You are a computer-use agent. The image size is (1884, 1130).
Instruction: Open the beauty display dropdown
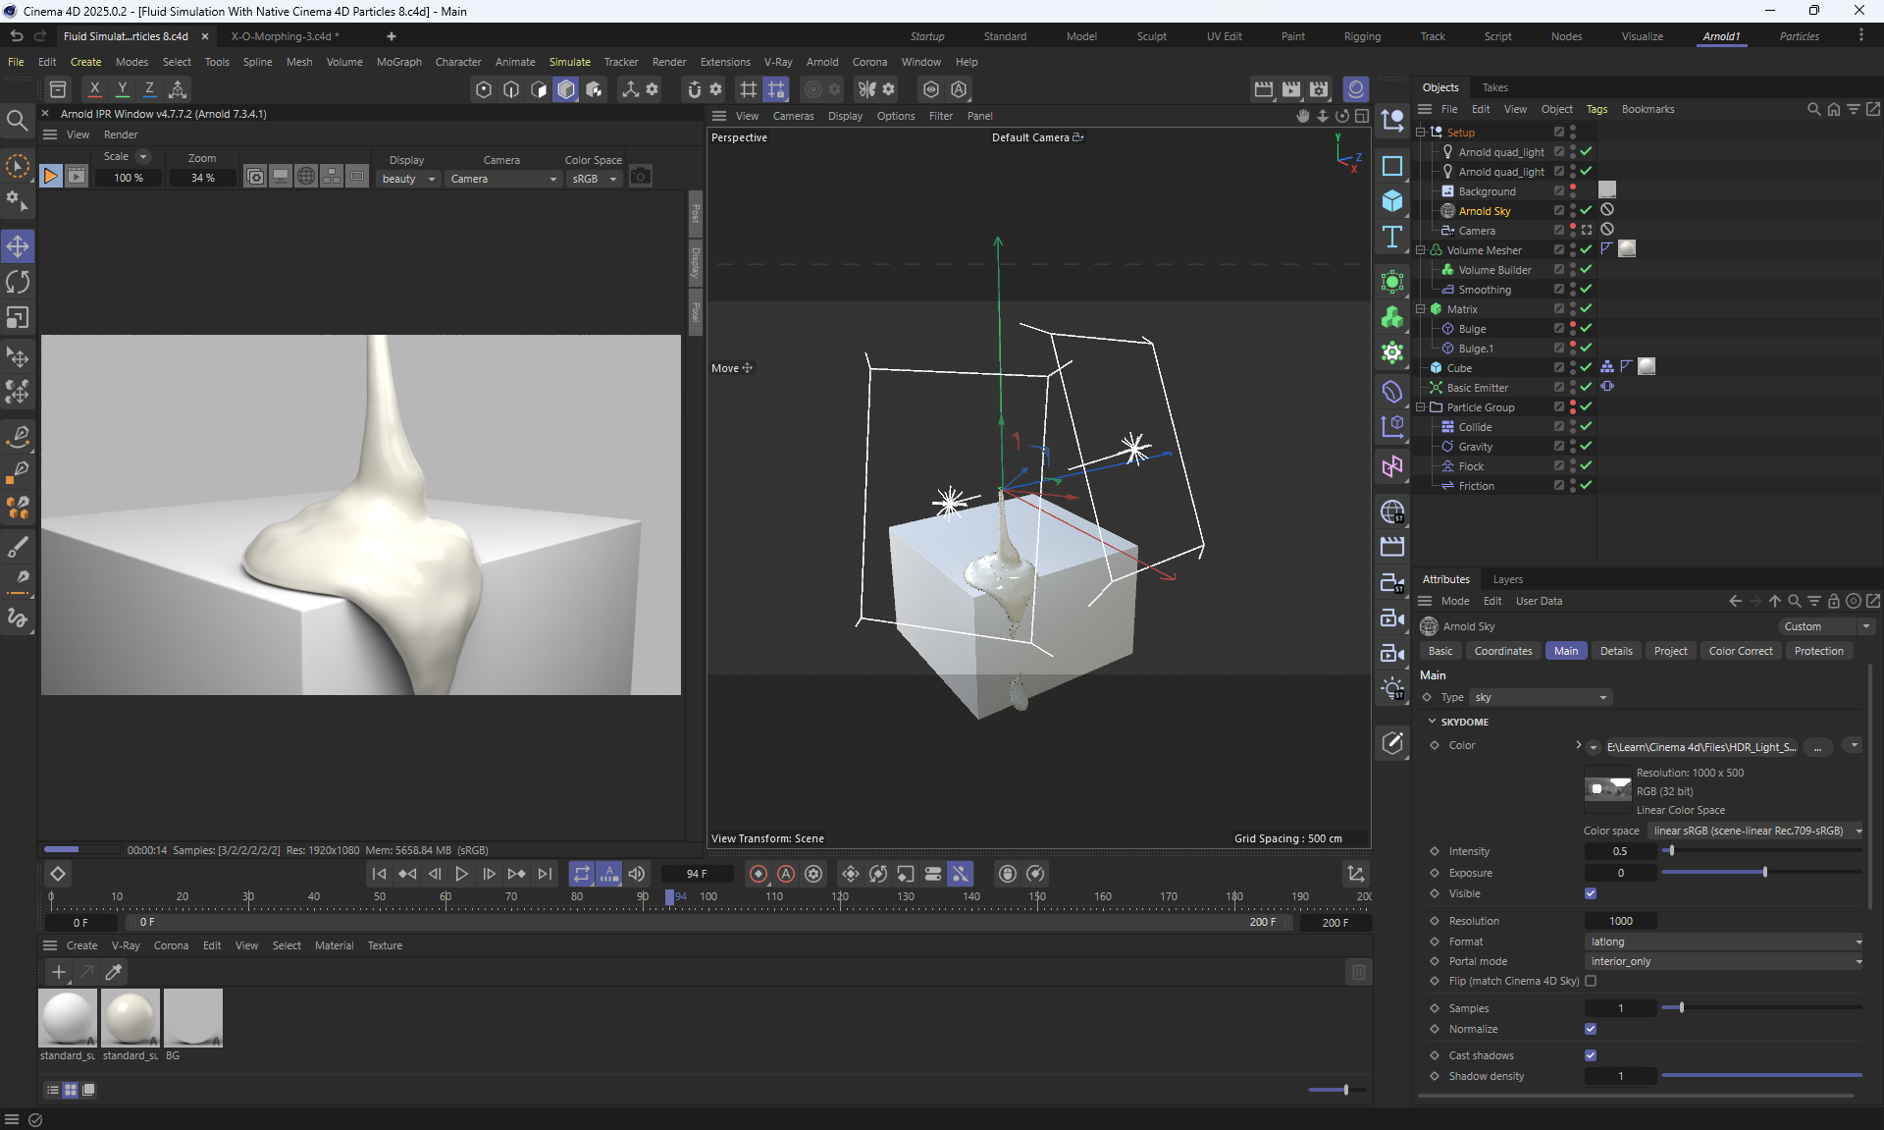(x=408, y=179)
